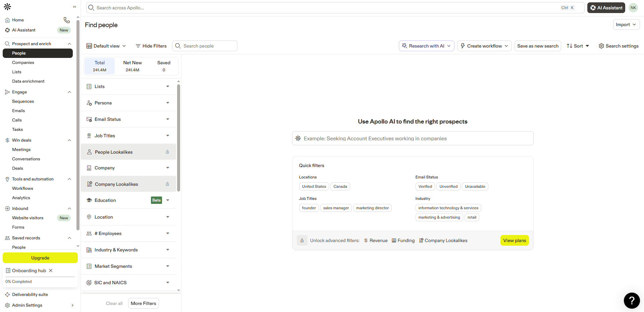Click the Deliverability suite icon

7,295
